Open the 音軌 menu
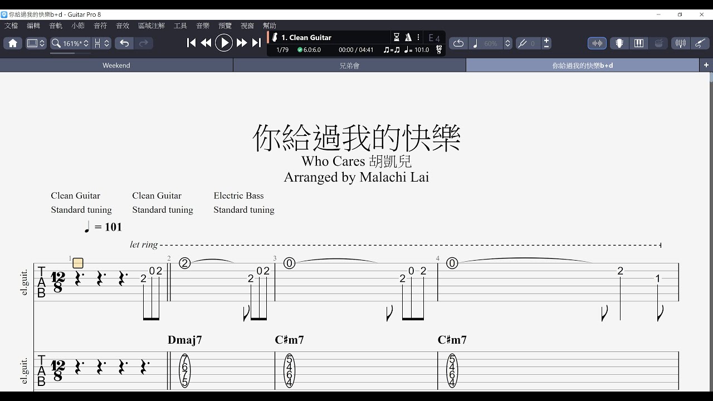The width and height of the screenshot is (713, 401). (x=56, y=26)
